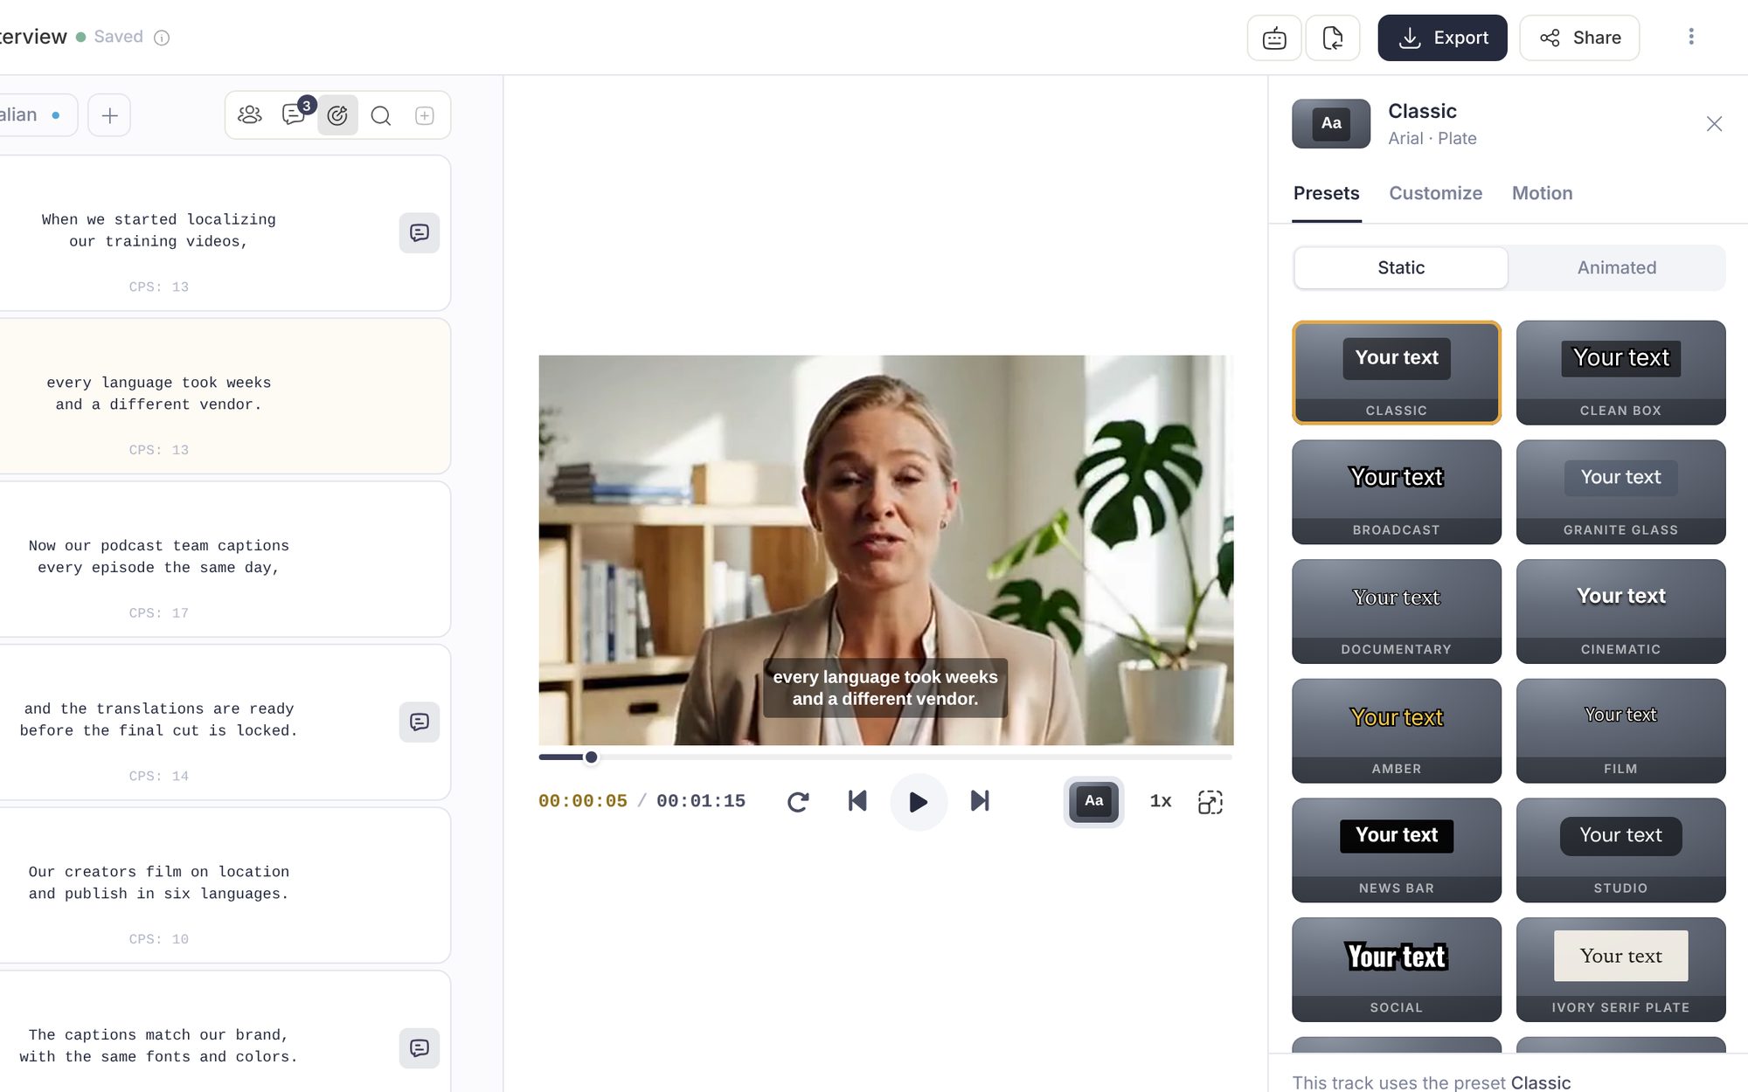This screenshot has width=1748, height=1092.
Task: Open the AI assistant robot icon
Action: 1274,38
